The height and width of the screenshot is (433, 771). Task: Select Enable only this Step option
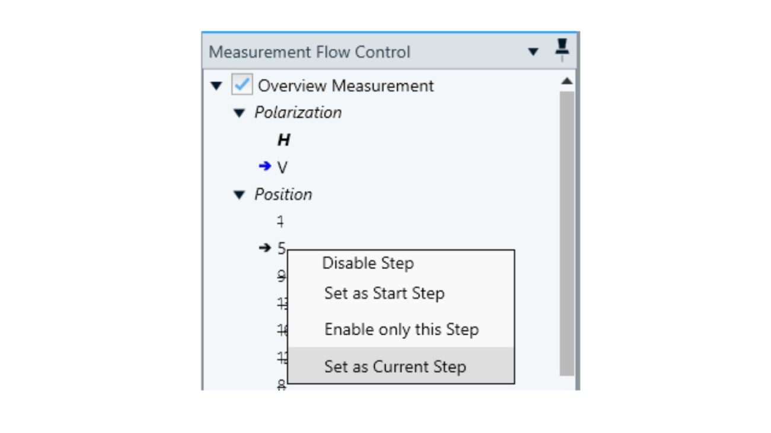pos(402,330)
